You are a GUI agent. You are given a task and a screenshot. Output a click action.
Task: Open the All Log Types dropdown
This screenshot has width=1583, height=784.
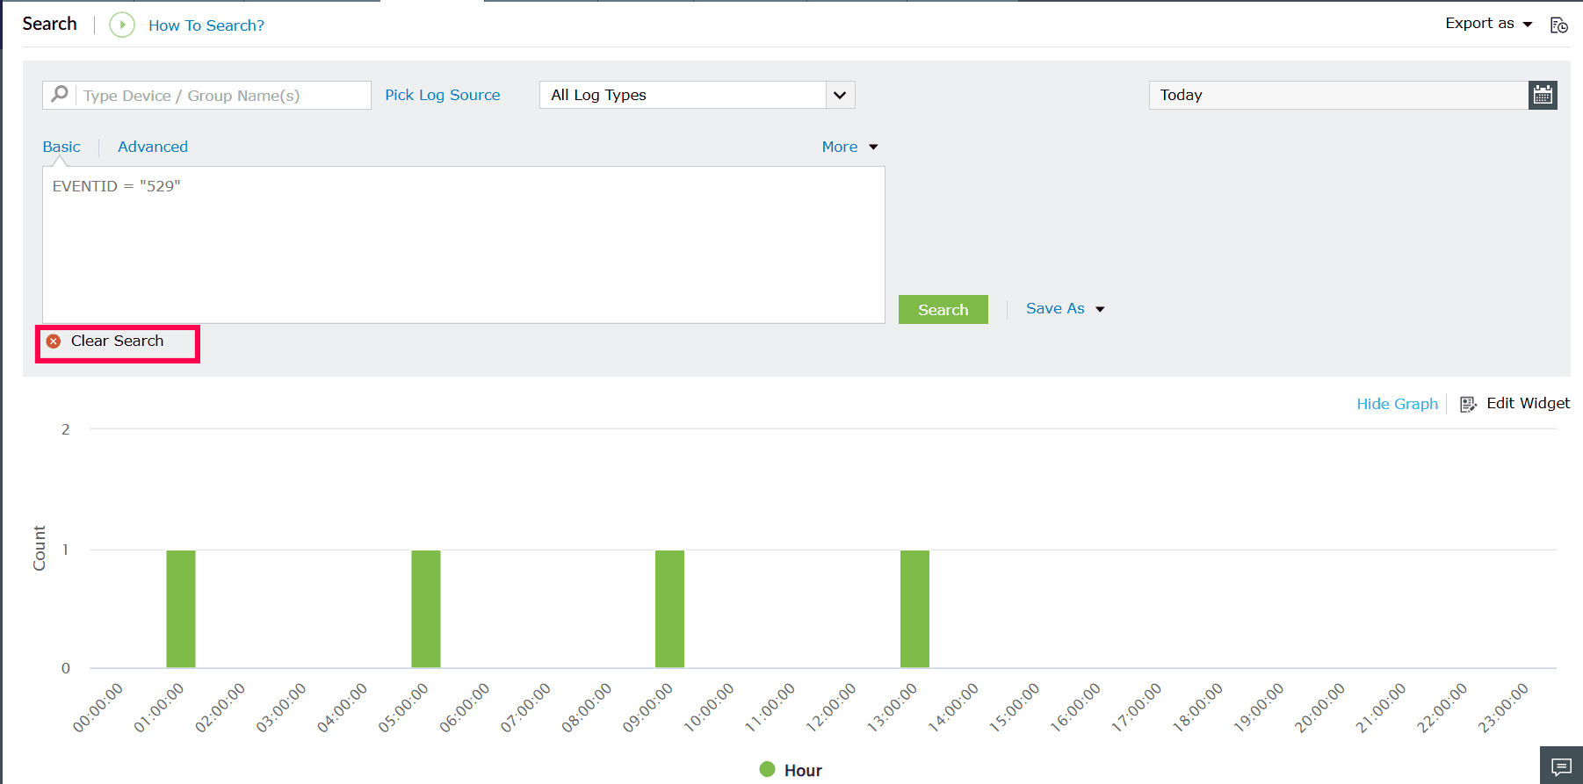tap(697, 95)
